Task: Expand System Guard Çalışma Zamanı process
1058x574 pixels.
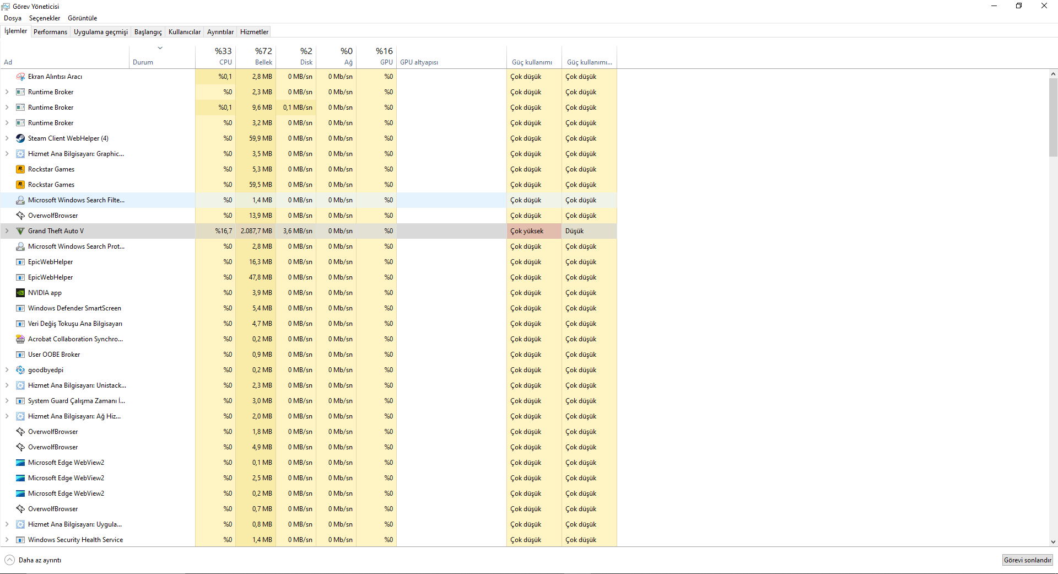Action: click(7, 401)
